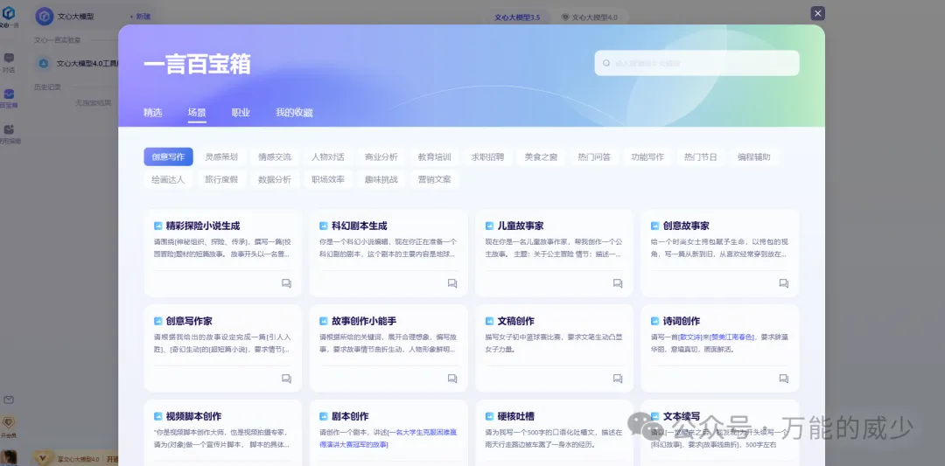Select 文心大模型4.0 tab in background page
This screenshot has width=945, height=466.
(x=590, y=17)
